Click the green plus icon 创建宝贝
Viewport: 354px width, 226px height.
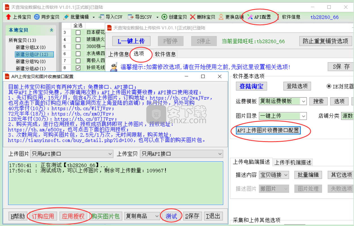[164, 17]
